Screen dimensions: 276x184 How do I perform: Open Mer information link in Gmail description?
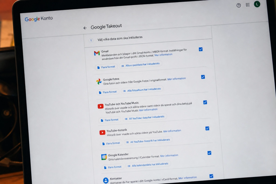click(x=163, y=55)
